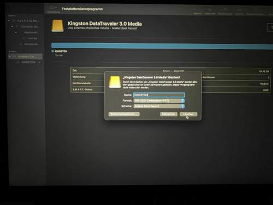Viewport: 273px width, 205px height.
Task: Click the yellow drive icon in dialog
Action: point(115,82)
